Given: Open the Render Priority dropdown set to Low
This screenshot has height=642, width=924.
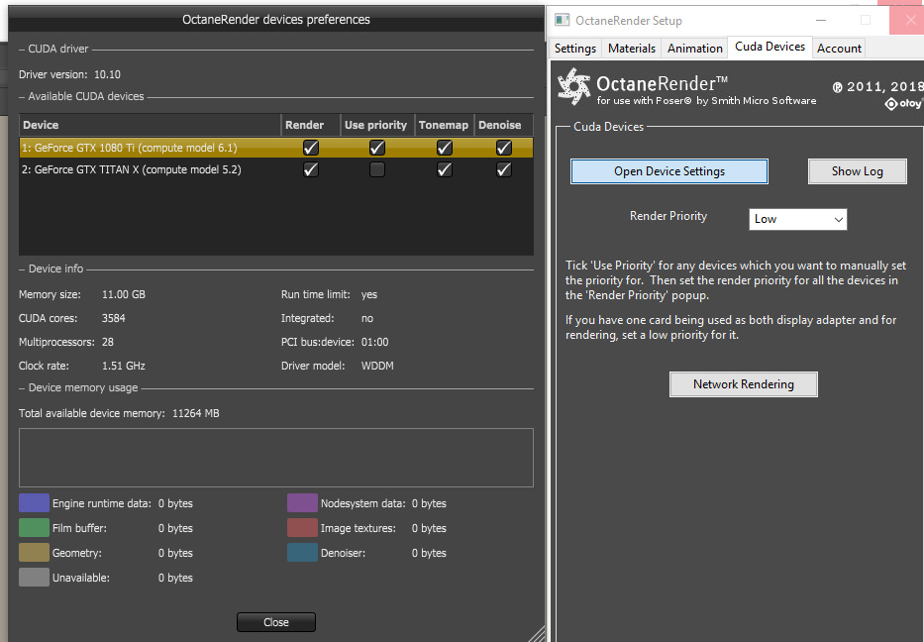Looking at the screenshot, I should point(798,219).
